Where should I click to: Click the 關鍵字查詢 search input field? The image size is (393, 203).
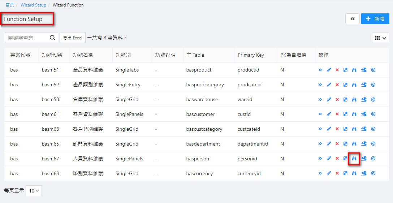coord(26,38)
